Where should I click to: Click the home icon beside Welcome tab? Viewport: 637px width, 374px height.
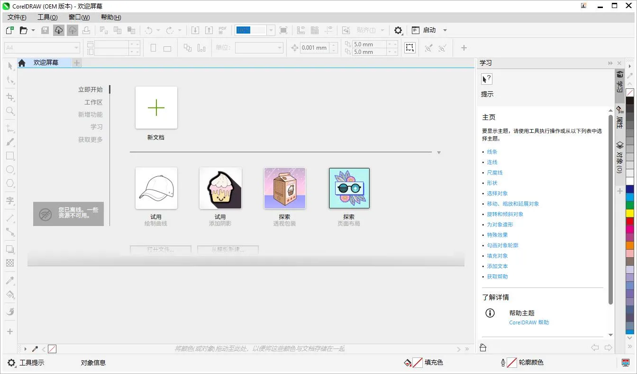(x=22, y=63)
